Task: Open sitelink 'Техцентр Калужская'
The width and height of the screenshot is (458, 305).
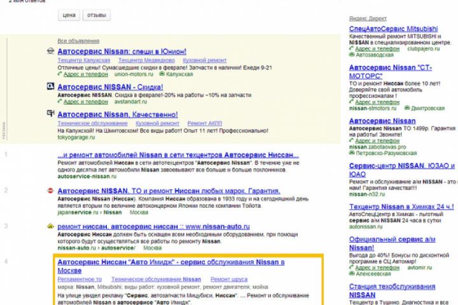Action: tap(84, 60)
